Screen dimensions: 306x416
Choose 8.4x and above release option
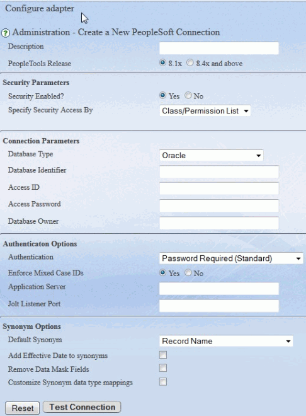pos(190,63)
